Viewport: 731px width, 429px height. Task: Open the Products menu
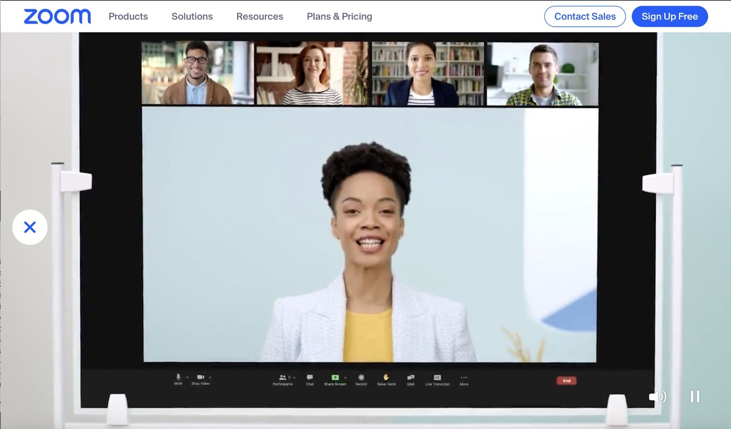point(128,16)
